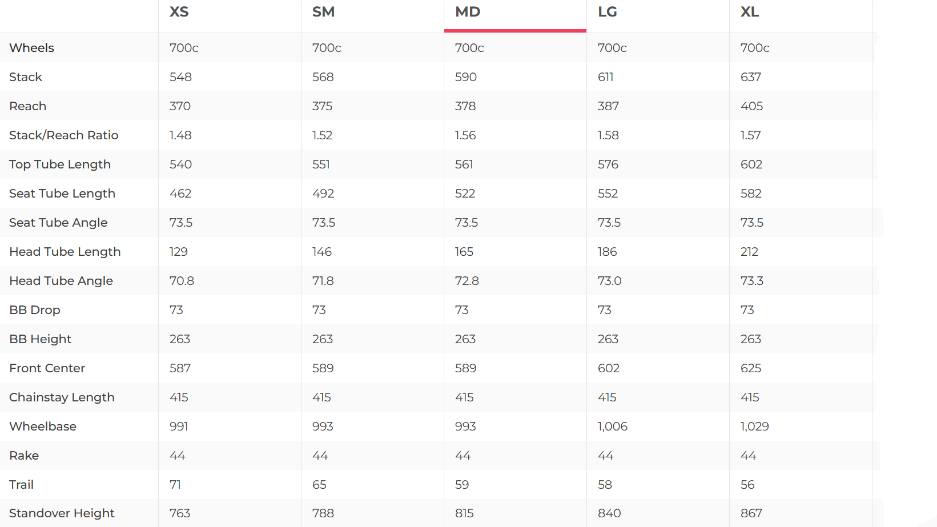The height and width of the screenshot is (527, 937).
Task: Click the XL Wheelbase value 1,029
Action: [x=755, y=427]
